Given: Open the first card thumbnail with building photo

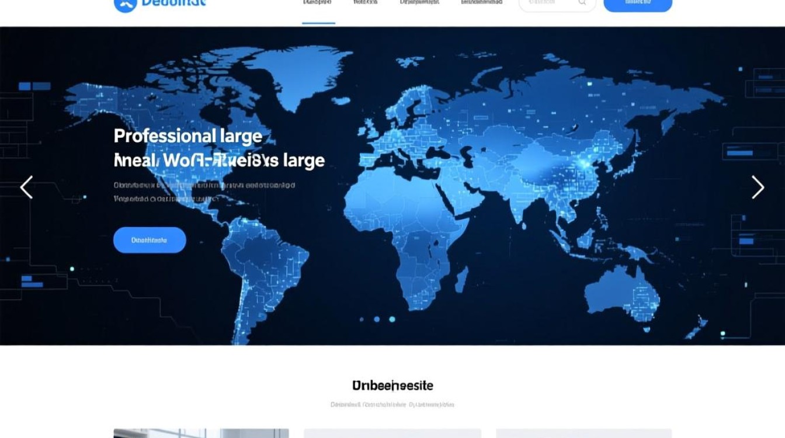Looking at the screenshot, I should tap(201, 433).
